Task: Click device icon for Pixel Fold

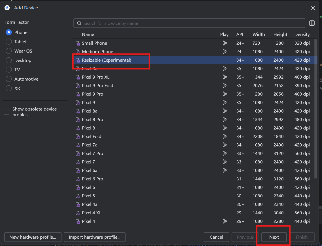Action: (x=78, y=137)
